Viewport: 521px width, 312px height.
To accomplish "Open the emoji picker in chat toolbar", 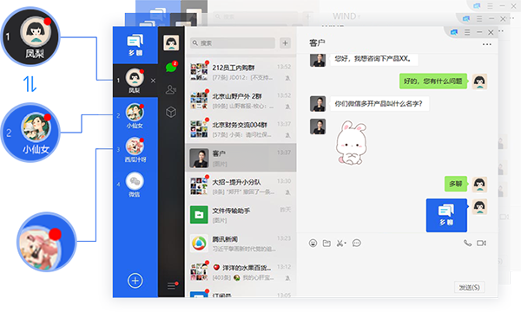I will [x=313, y=243].
